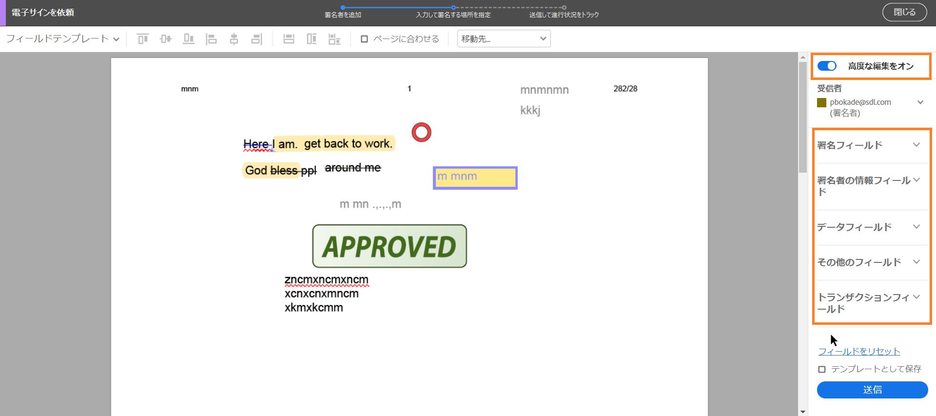Click the 'zncmxncmxncm' text line
936x416 pixels.
[326, 280]
